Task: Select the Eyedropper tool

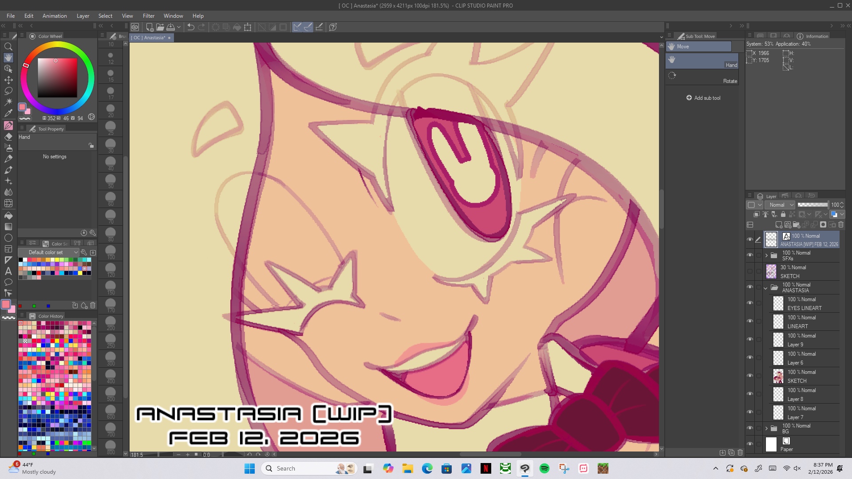Action: click(8, 114)
